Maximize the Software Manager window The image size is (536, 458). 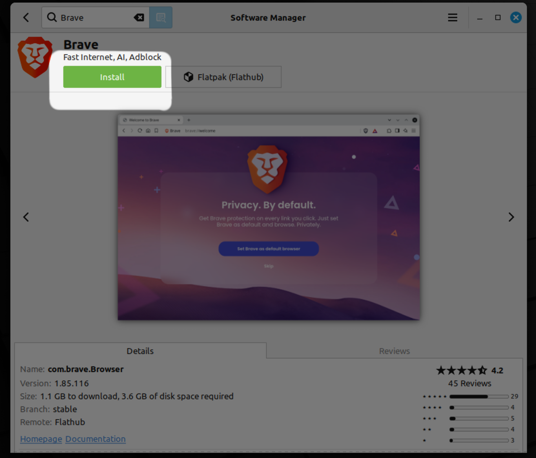[x=498, y=17]
